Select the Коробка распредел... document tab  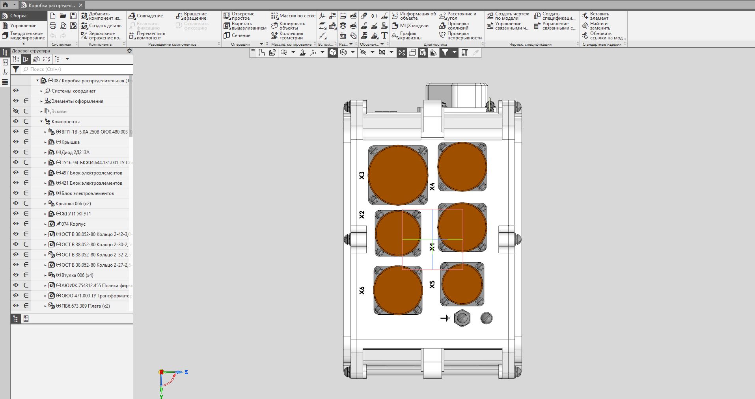(x=51, y=6)
